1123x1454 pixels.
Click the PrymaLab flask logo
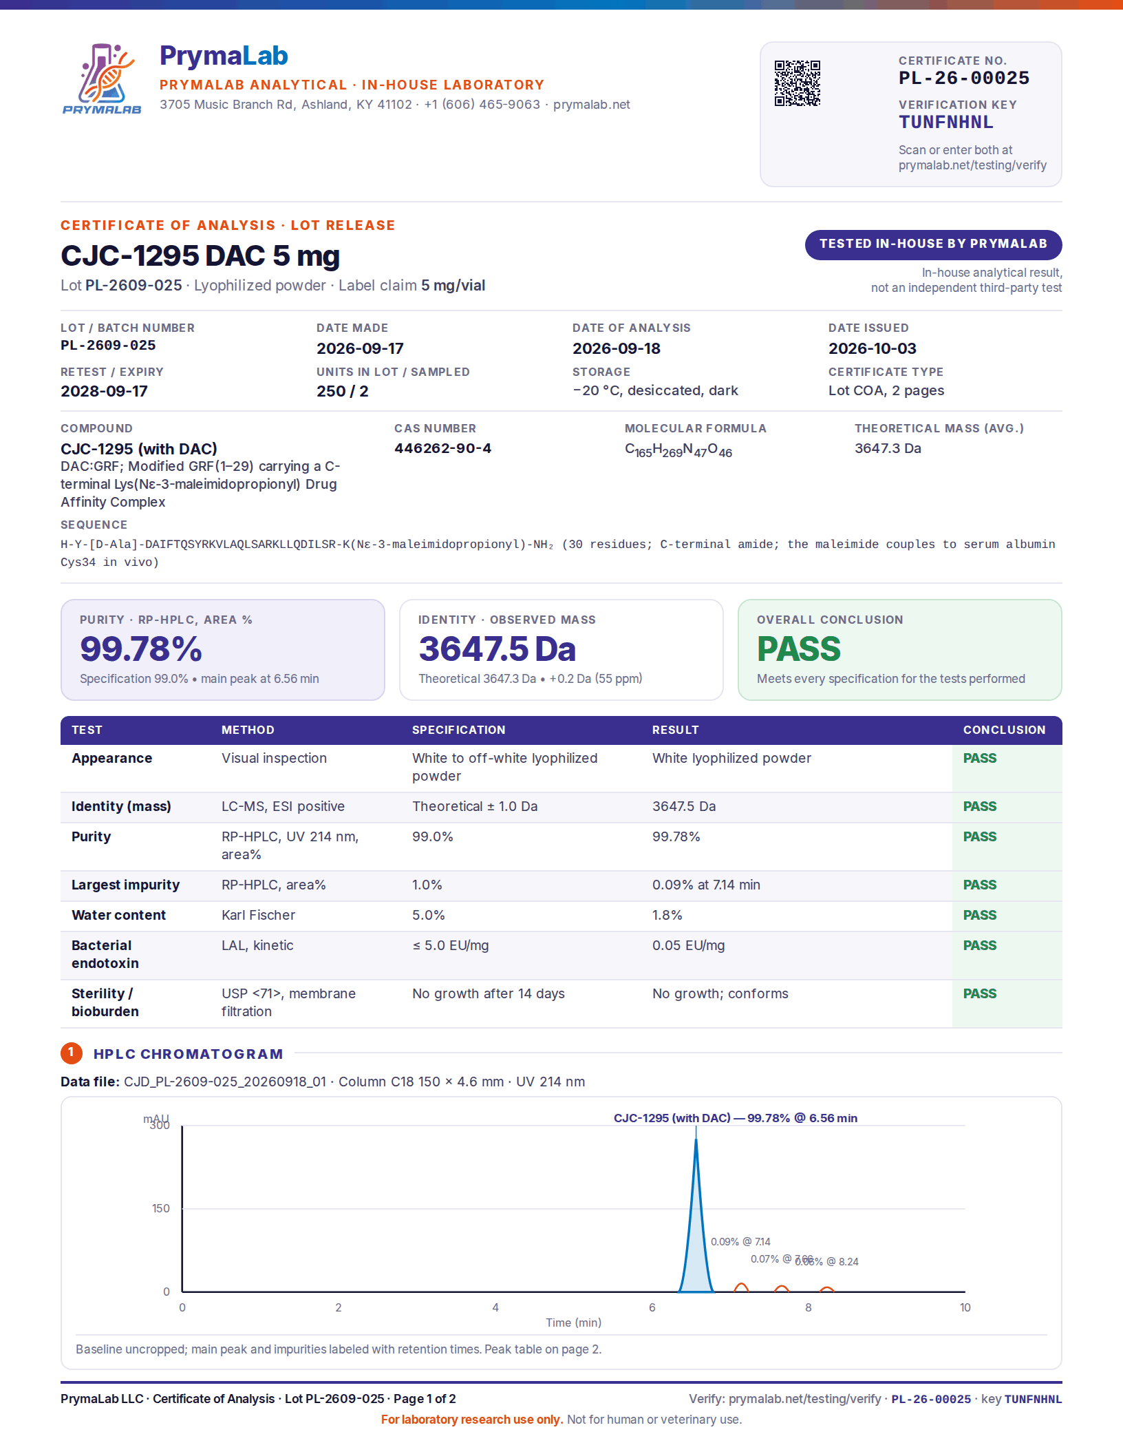click(102, 78)
